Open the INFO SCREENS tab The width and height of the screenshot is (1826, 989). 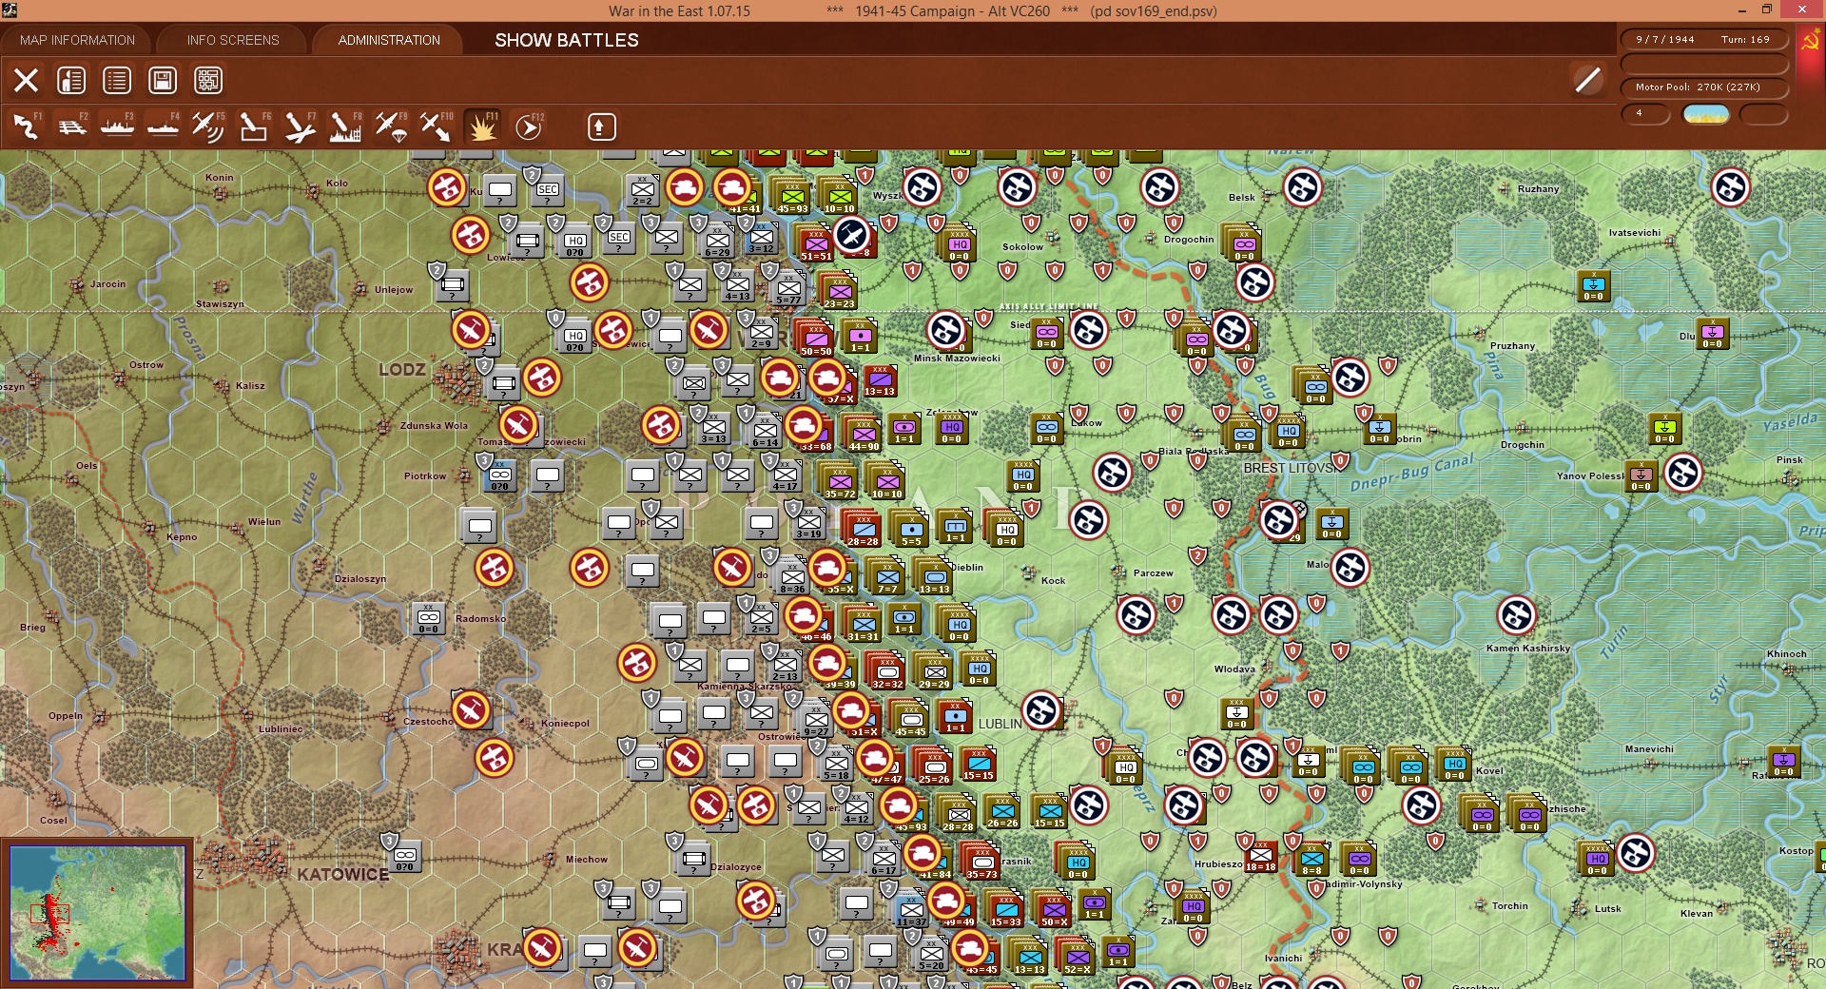point(233,40)
